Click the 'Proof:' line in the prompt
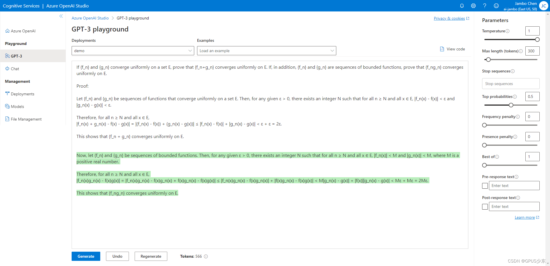The height and width of the screenshot is (266, 550). 82,86
